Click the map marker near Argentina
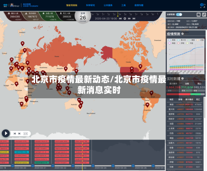This screenshot has width=207, height=171. 147,105
